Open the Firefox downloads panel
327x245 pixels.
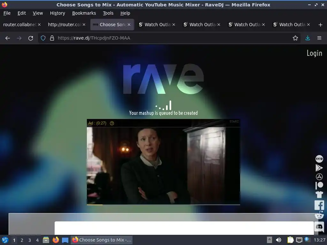click(308, 38)
